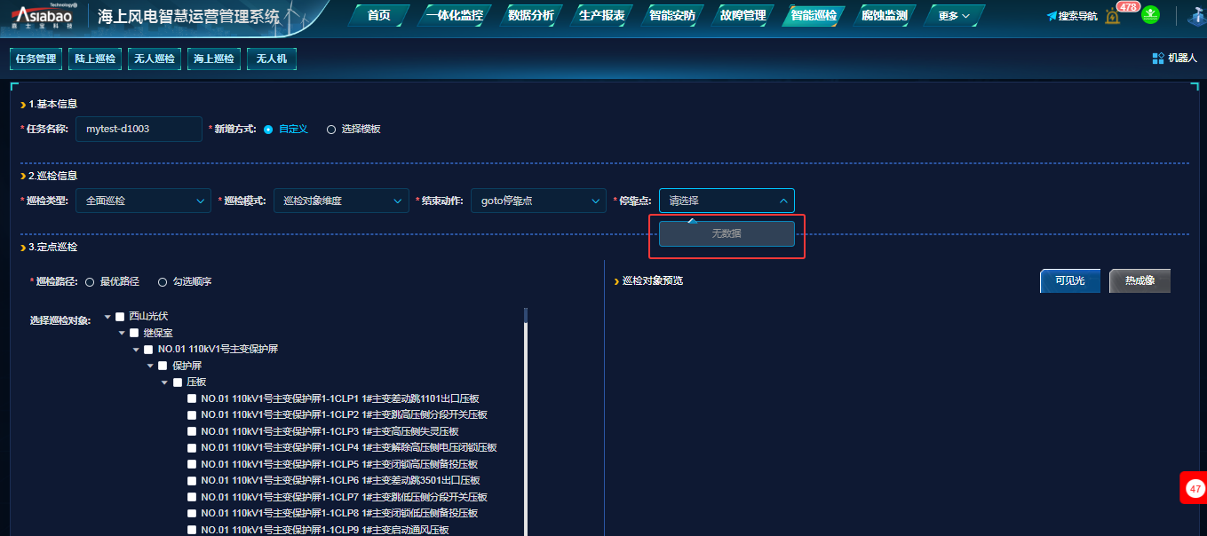Check the 继保室 checkbox
Image resolution: width=1207 pixels, height=536 pixels.
click(134, 333)
